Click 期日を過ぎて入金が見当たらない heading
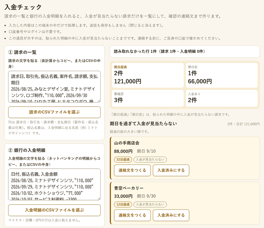 pos(143,124)
